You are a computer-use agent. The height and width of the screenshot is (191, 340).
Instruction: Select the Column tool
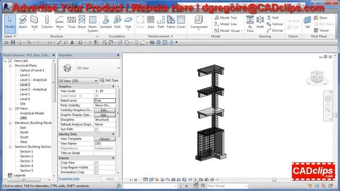(x=47, y=22)
